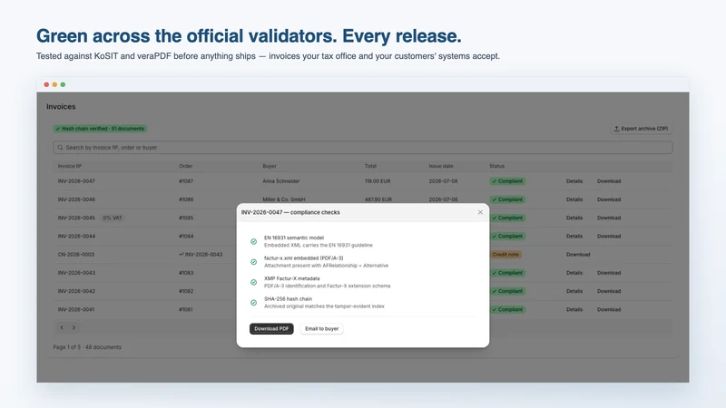Download credit note CN-2026-0003
Image resolution: width=726 pixels, height=408 pixels.
coord(578,255)
